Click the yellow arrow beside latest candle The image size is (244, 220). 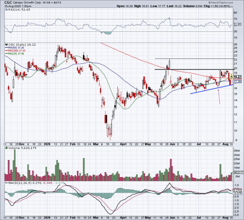point(231,74)
